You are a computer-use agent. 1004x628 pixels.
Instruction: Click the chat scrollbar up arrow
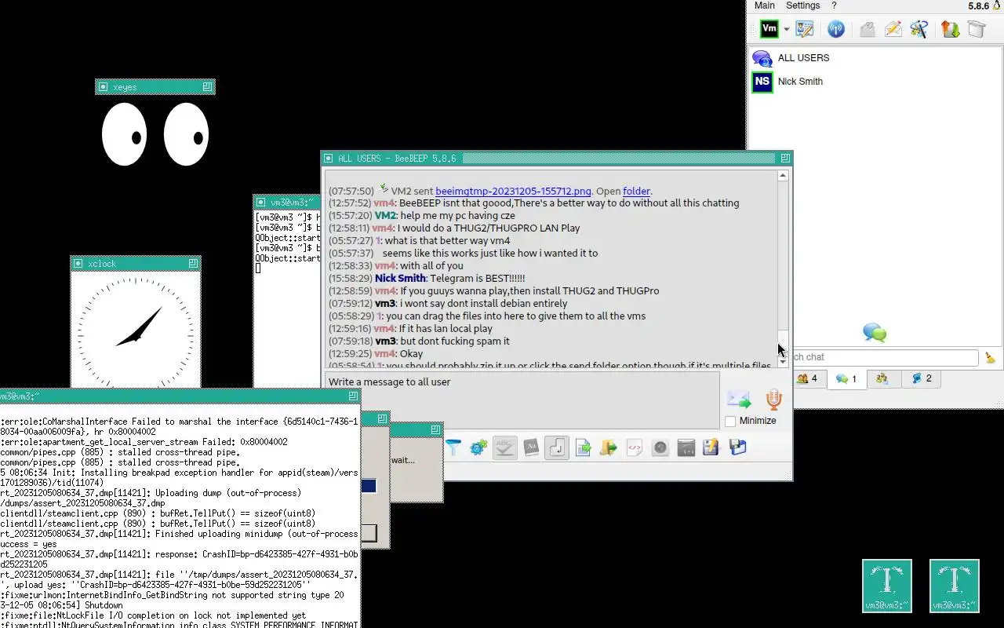click(783, 176)
